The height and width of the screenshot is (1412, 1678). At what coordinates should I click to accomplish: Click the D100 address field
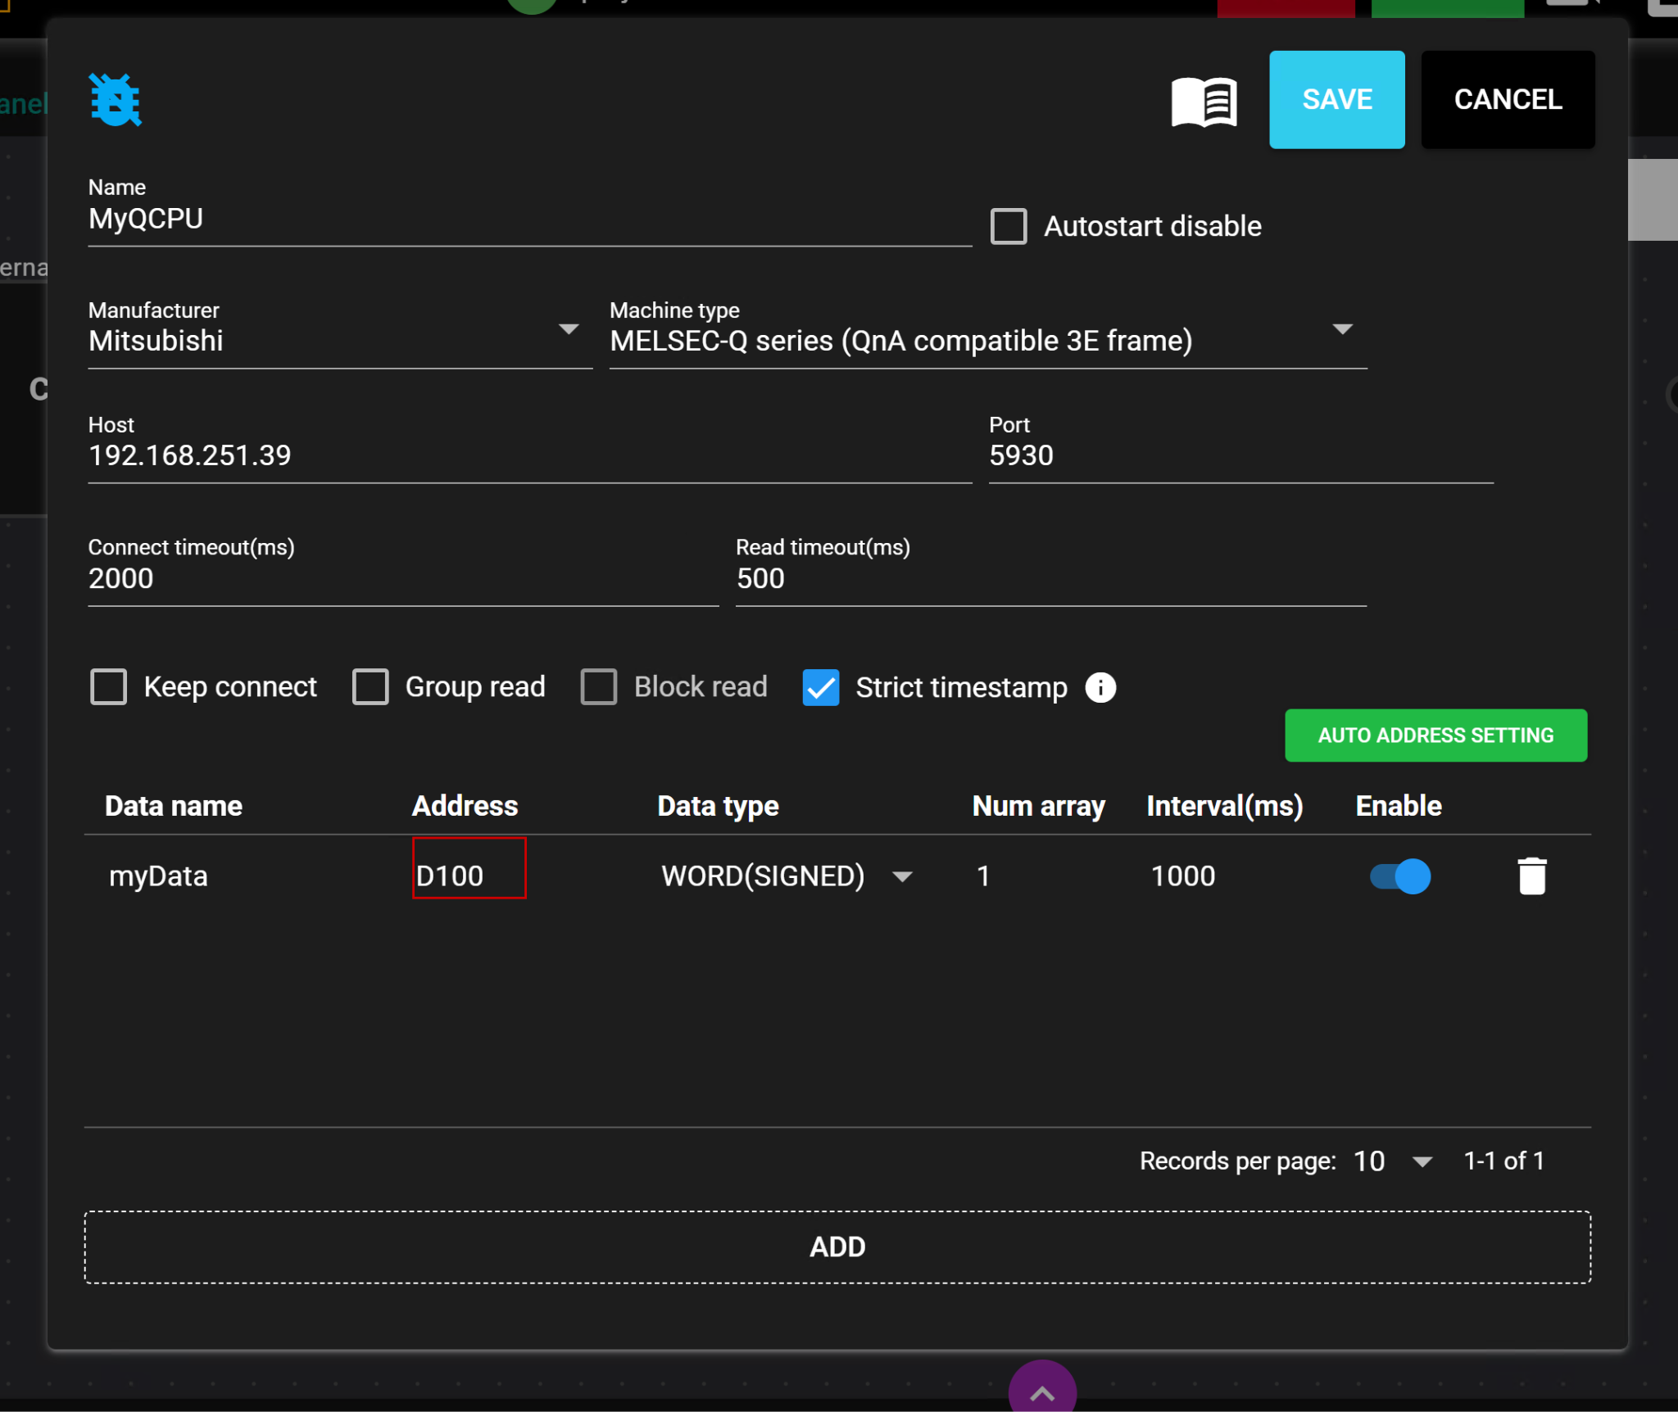[x=469, y=876]
